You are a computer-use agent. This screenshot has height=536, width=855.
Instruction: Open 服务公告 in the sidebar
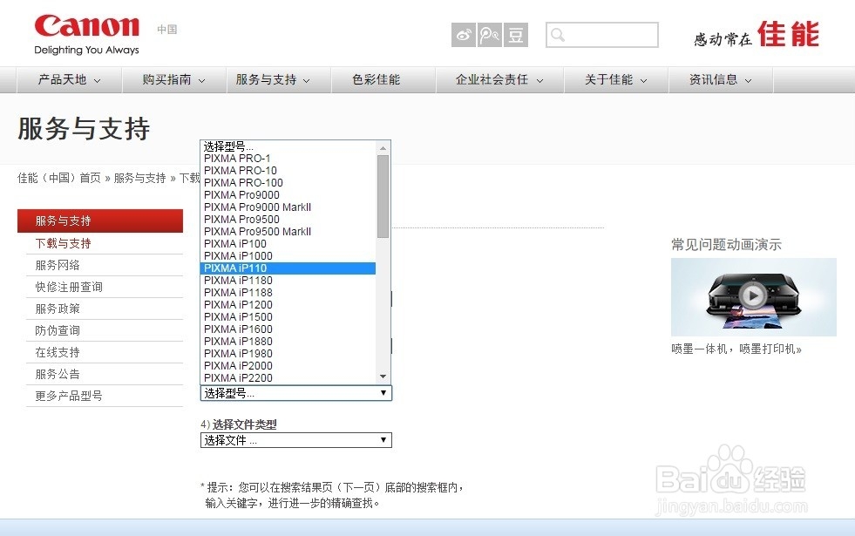(x=58, y=374)
